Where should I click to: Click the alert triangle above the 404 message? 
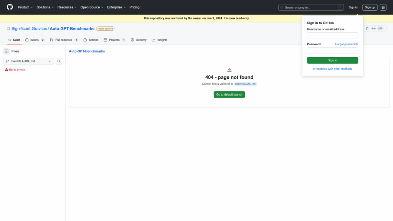tap(230, 70)
